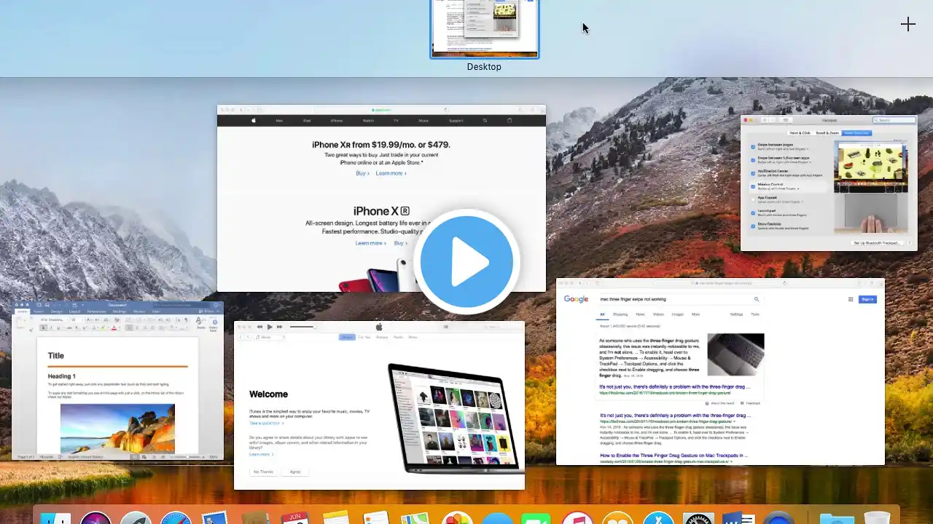This screenshot has width=933, height=524.
Task: Uncheck the Mission Control gesture checkbox
Action: point(753,186)
